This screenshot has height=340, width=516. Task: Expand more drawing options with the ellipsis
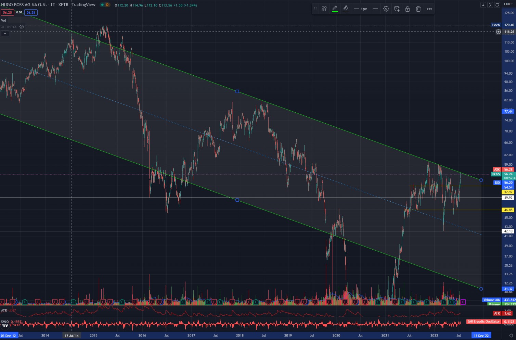point(429,9)
